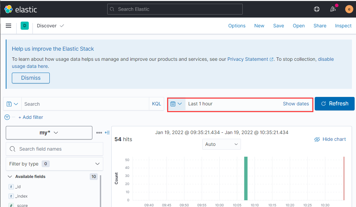Open the calendar quick date menu
Screen dimensions: 356x207
click(176, 104)
